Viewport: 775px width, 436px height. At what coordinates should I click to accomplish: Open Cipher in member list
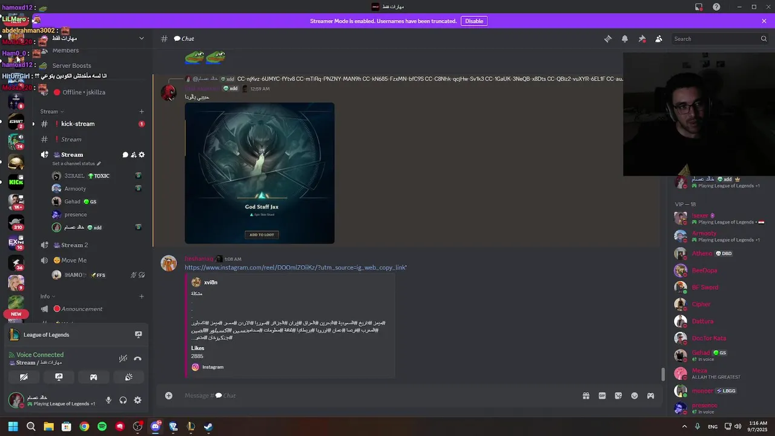coord(701,304)
